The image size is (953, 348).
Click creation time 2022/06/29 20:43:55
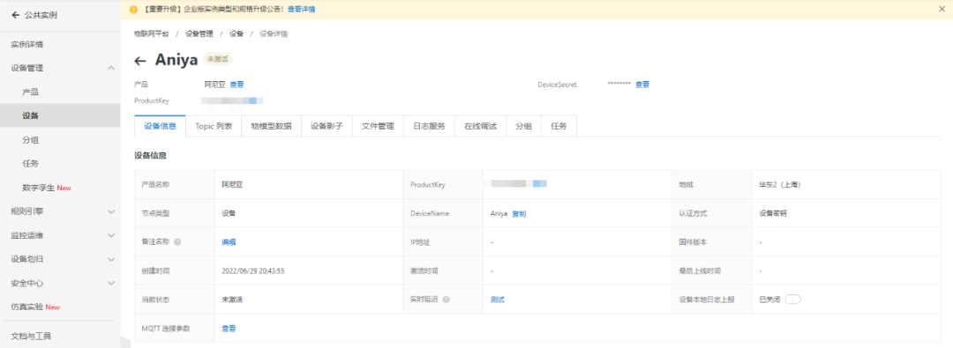coord(253,270)
